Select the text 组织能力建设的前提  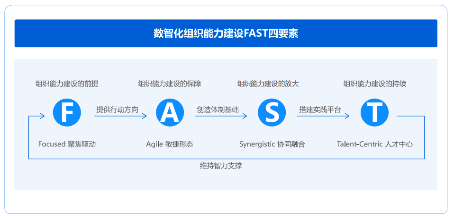tap(67, 84)
